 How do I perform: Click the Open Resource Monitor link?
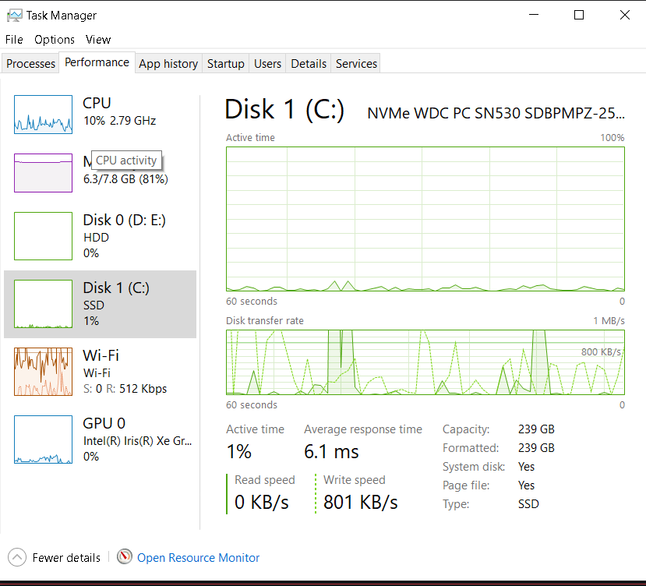(198, 558)
